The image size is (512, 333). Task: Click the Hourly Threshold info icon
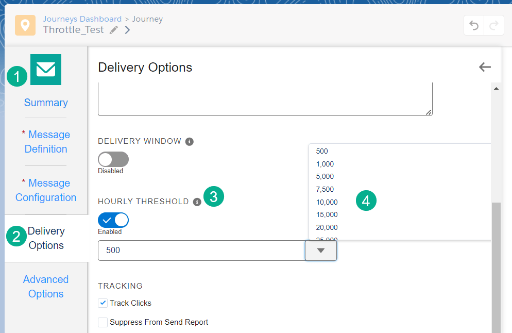pos(197,202)
